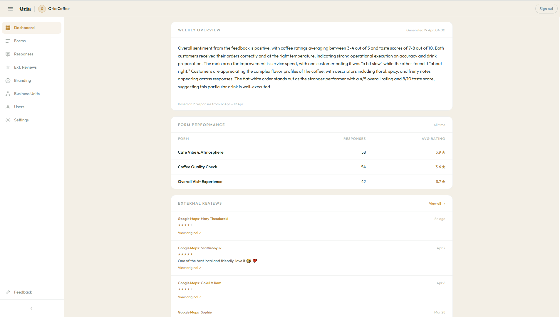Click the RESPONSES column header
Viewport: 560px width, 317px height.
tap(355, 139)
